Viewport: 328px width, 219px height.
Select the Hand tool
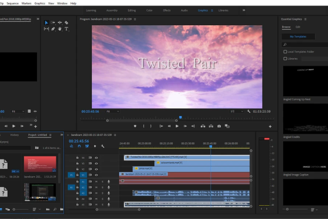click(60, 29)
